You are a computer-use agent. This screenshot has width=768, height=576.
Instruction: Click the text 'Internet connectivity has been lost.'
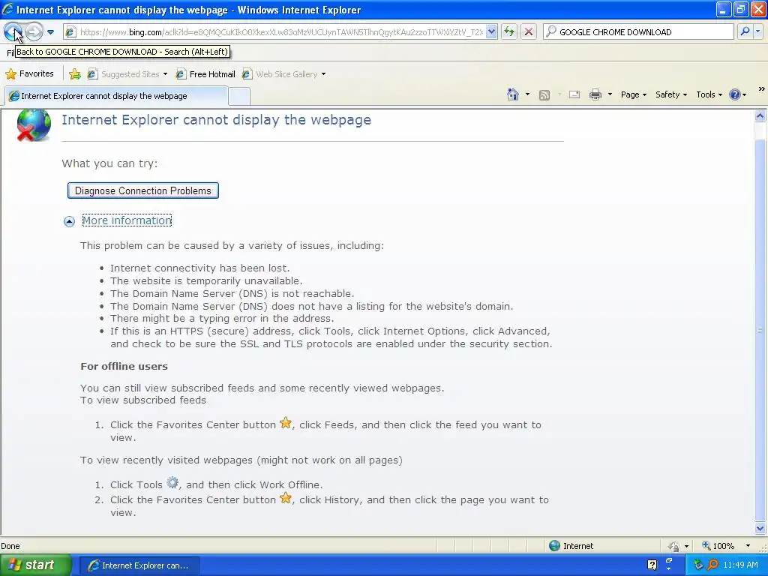click(x=199, y=268)
